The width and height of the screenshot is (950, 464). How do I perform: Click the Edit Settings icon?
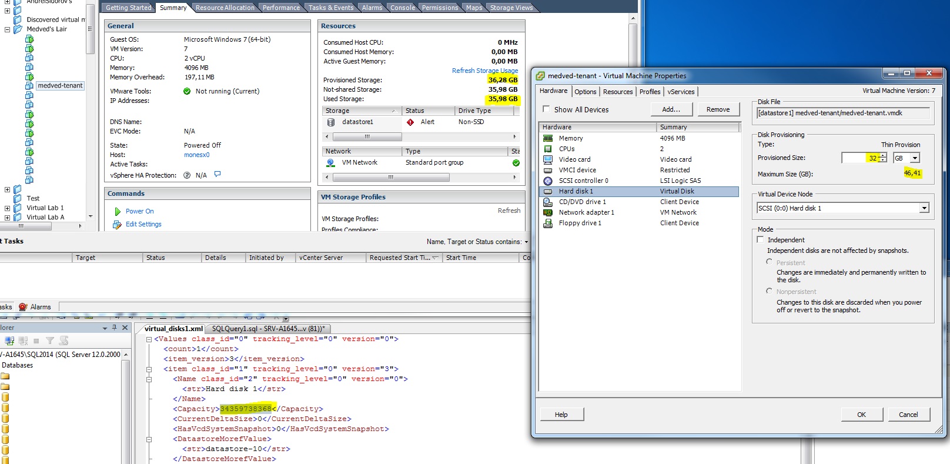click(x=116, y=224)
